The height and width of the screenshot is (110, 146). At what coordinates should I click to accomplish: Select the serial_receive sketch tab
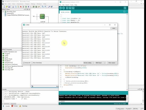[x=65, y=12]
